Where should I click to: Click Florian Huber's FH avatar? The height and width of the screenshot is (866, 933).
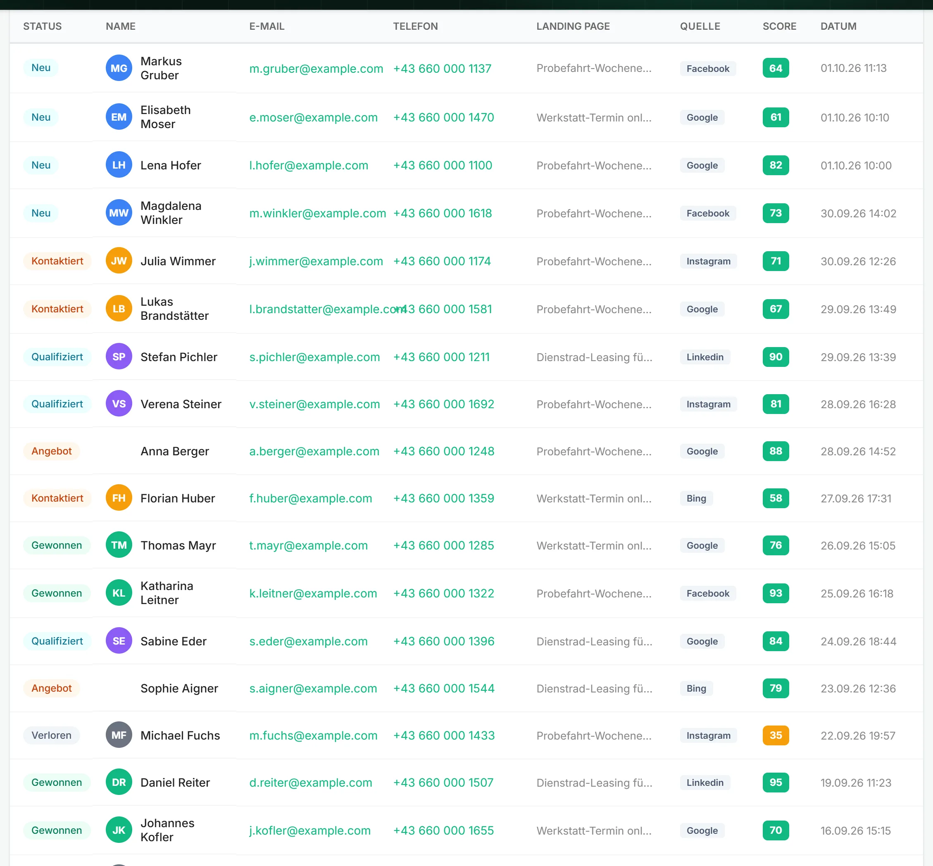point(119,498)
